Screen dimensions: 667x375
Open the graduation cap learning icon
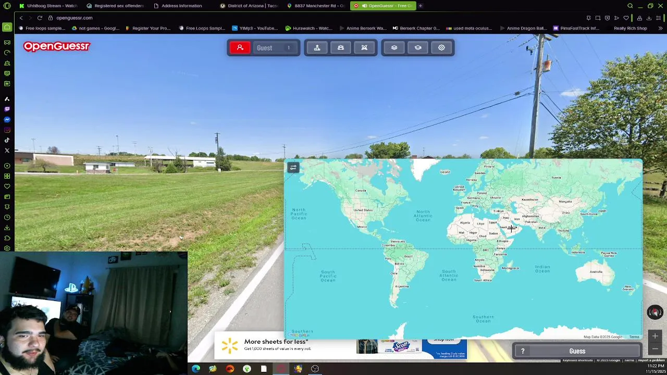pyautogui.click(x=418, y=48)
